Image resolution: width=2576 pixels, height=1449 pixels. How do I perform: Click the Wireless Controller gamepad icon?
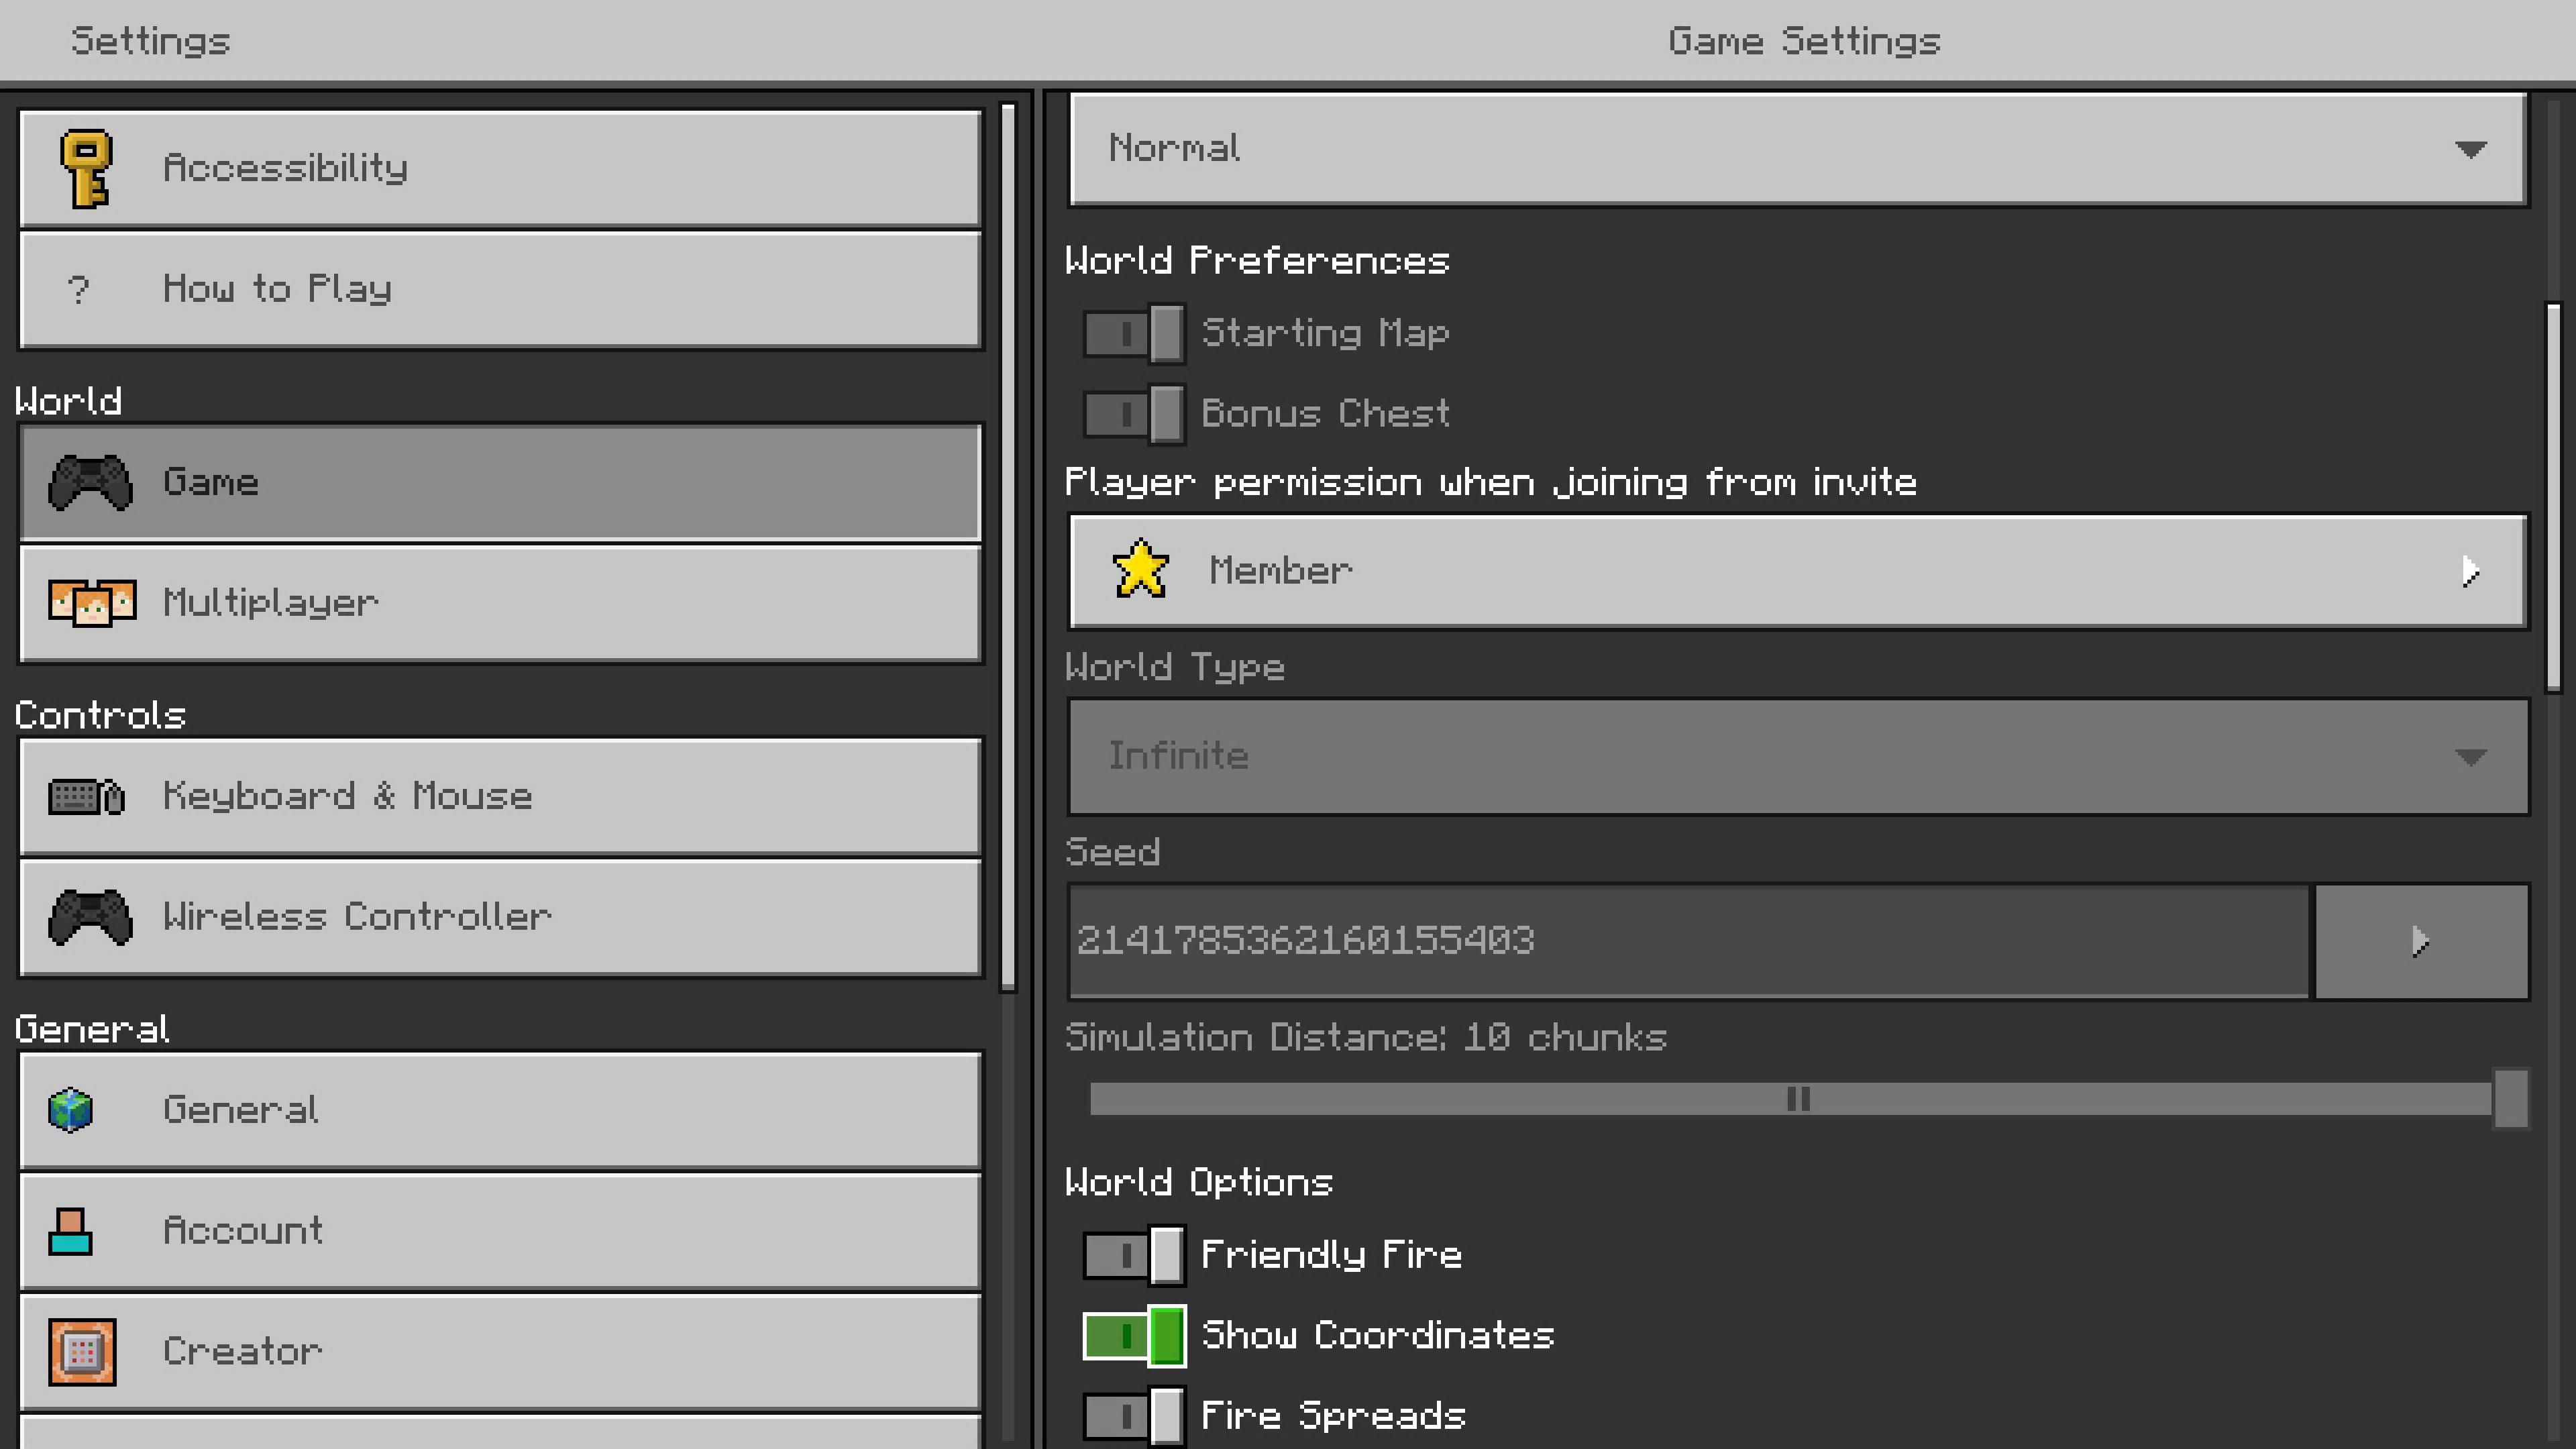90,917
